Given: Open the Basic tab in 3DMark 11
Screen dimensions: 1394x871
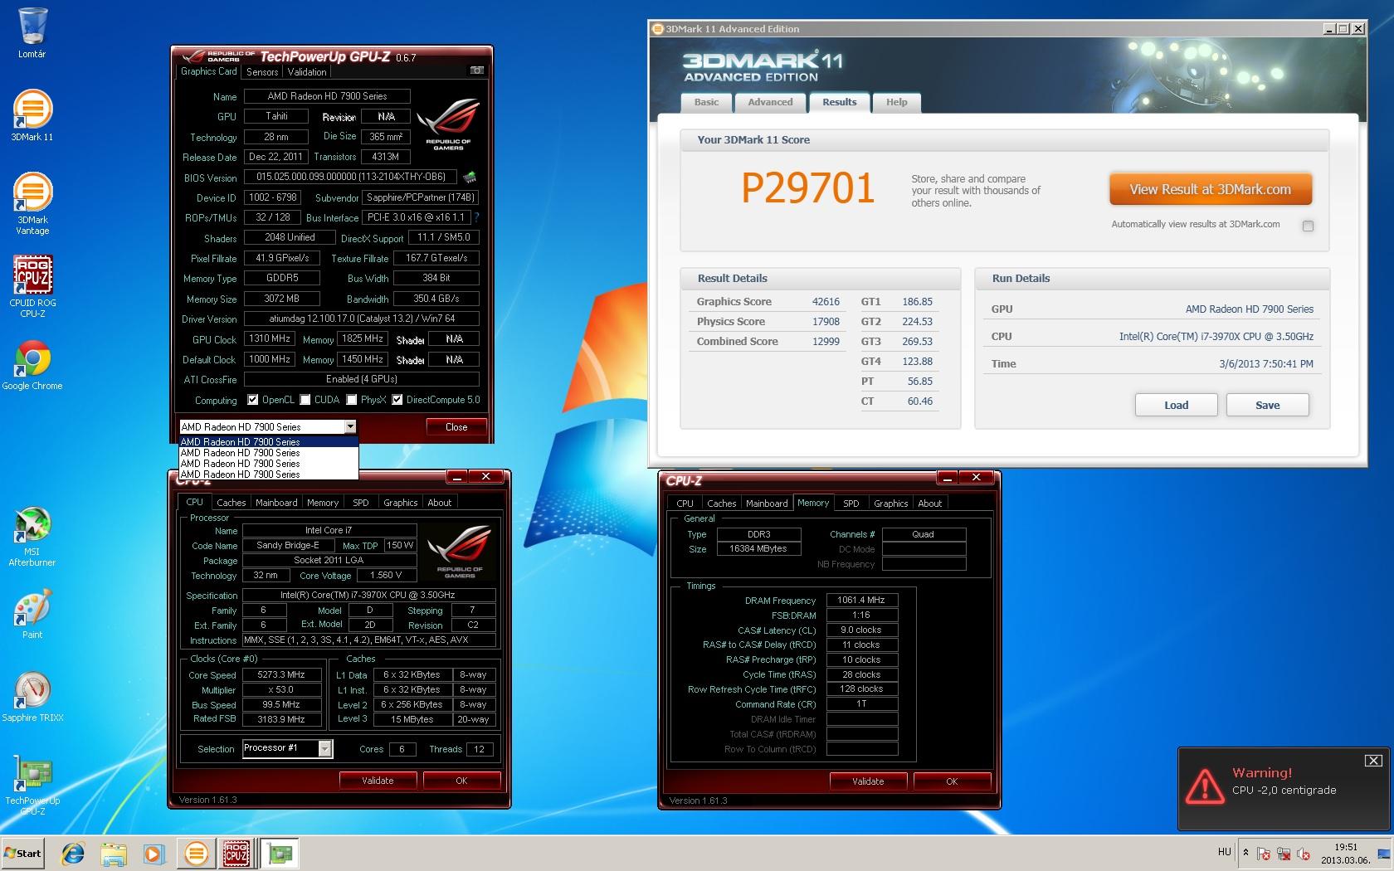Looking at the screenshot, I should (706, 102).
